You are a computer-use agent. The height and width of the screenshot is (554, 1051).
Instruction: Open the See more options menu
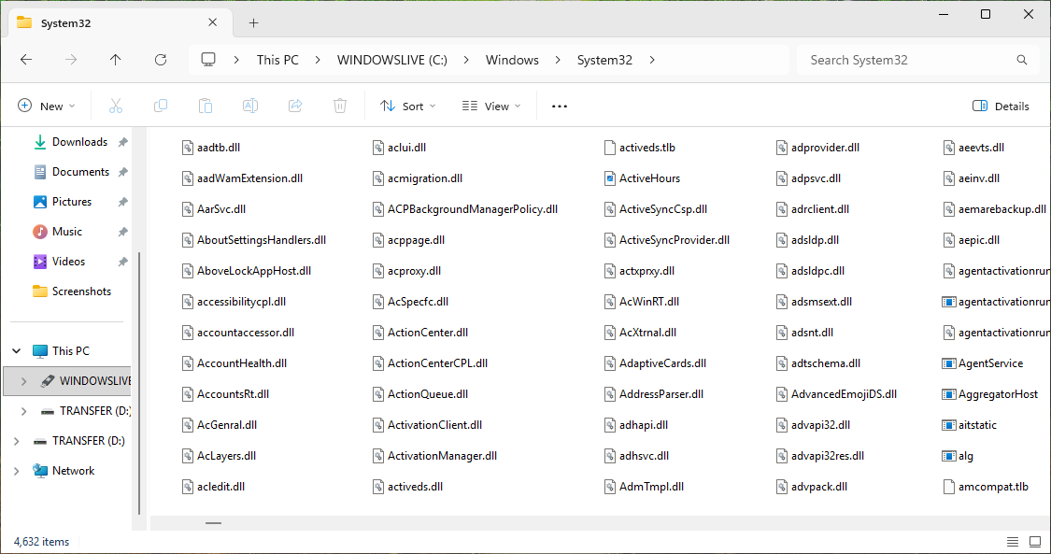[x=560, y=107]
